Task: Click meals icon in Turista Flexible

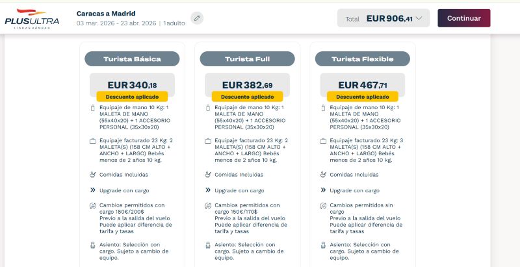Action: pyautogui.click(x=322, y=174)
